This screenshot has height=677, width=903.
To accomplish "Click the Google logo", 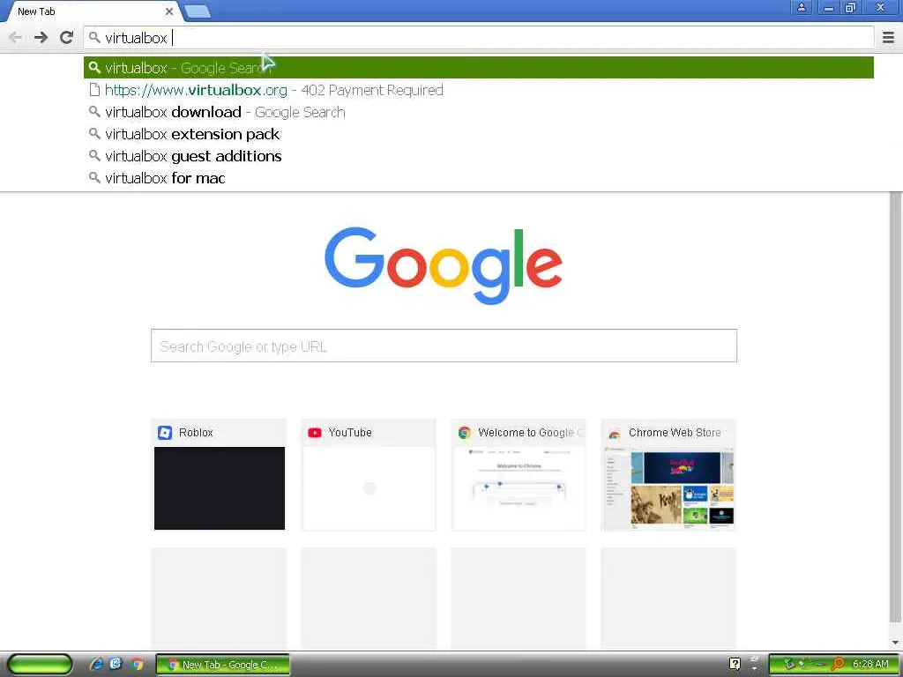I will pos(444,264).
